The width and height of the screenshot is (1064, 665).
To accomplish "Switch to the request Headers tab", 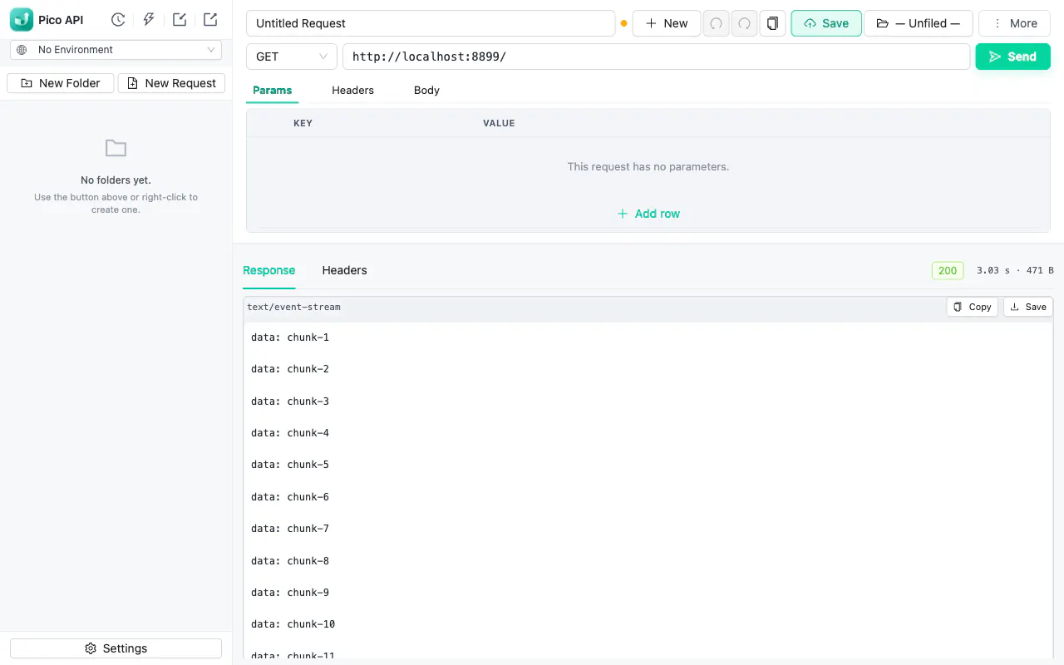I will [352, 90].
